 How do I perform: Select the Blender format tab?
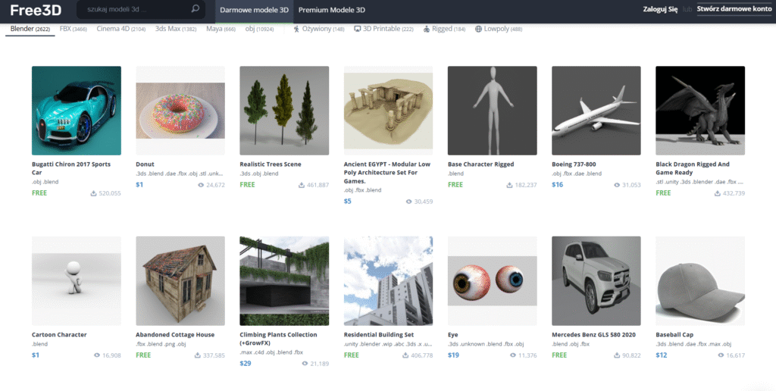(30, 29)
